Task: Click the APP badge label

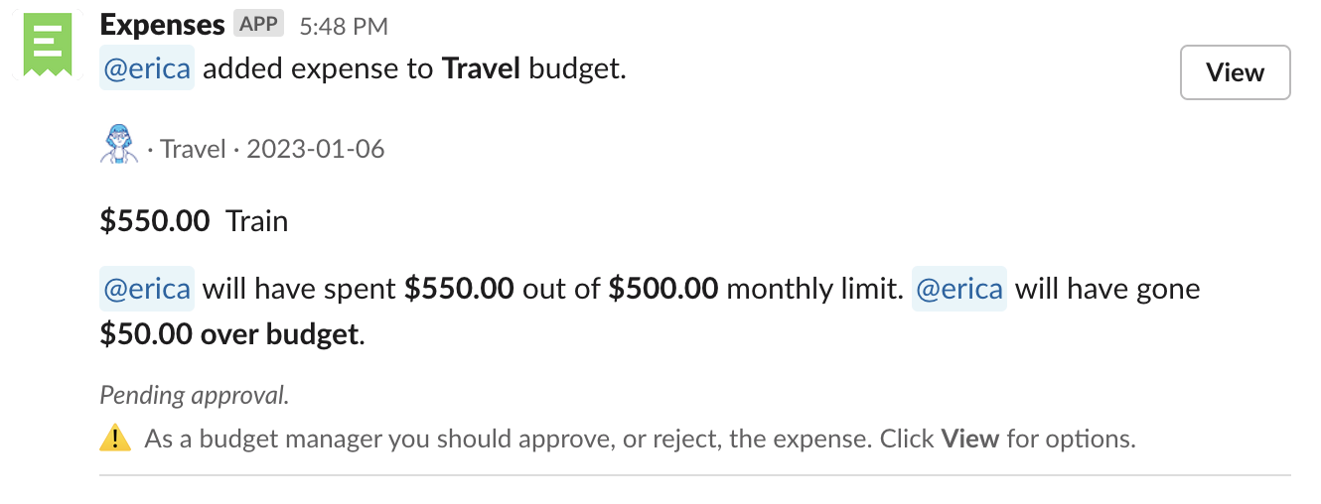Action: [x=258, y=24]
